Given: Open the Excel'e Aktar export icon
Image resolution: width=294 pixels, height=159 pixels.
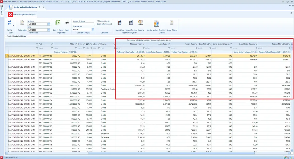Looking at the screenshot, I should coord(58,22).
